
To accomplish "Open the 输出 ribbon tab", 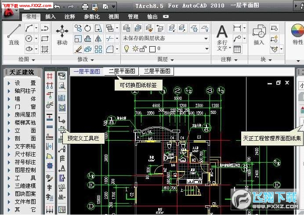I will (152, 17).
